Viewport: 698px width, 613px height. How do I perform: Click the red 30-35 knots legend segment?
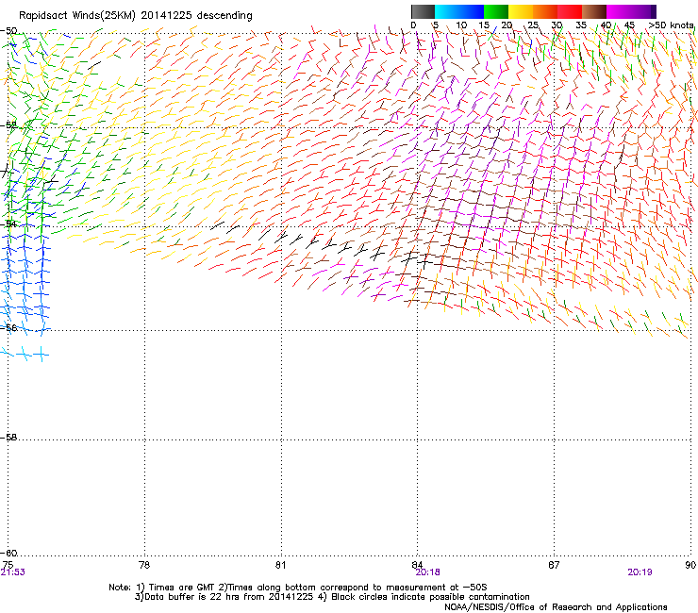click(570, 11)
